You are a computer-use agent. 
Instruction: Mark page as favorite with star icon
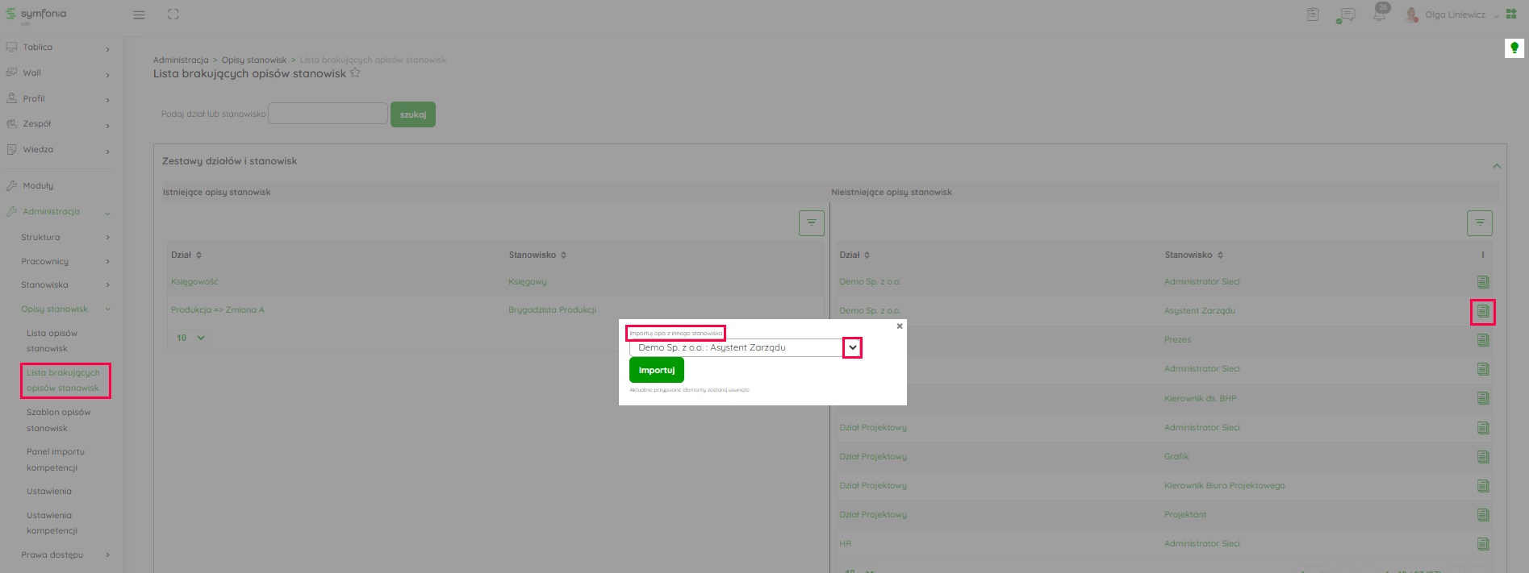(x=355, y=73)
